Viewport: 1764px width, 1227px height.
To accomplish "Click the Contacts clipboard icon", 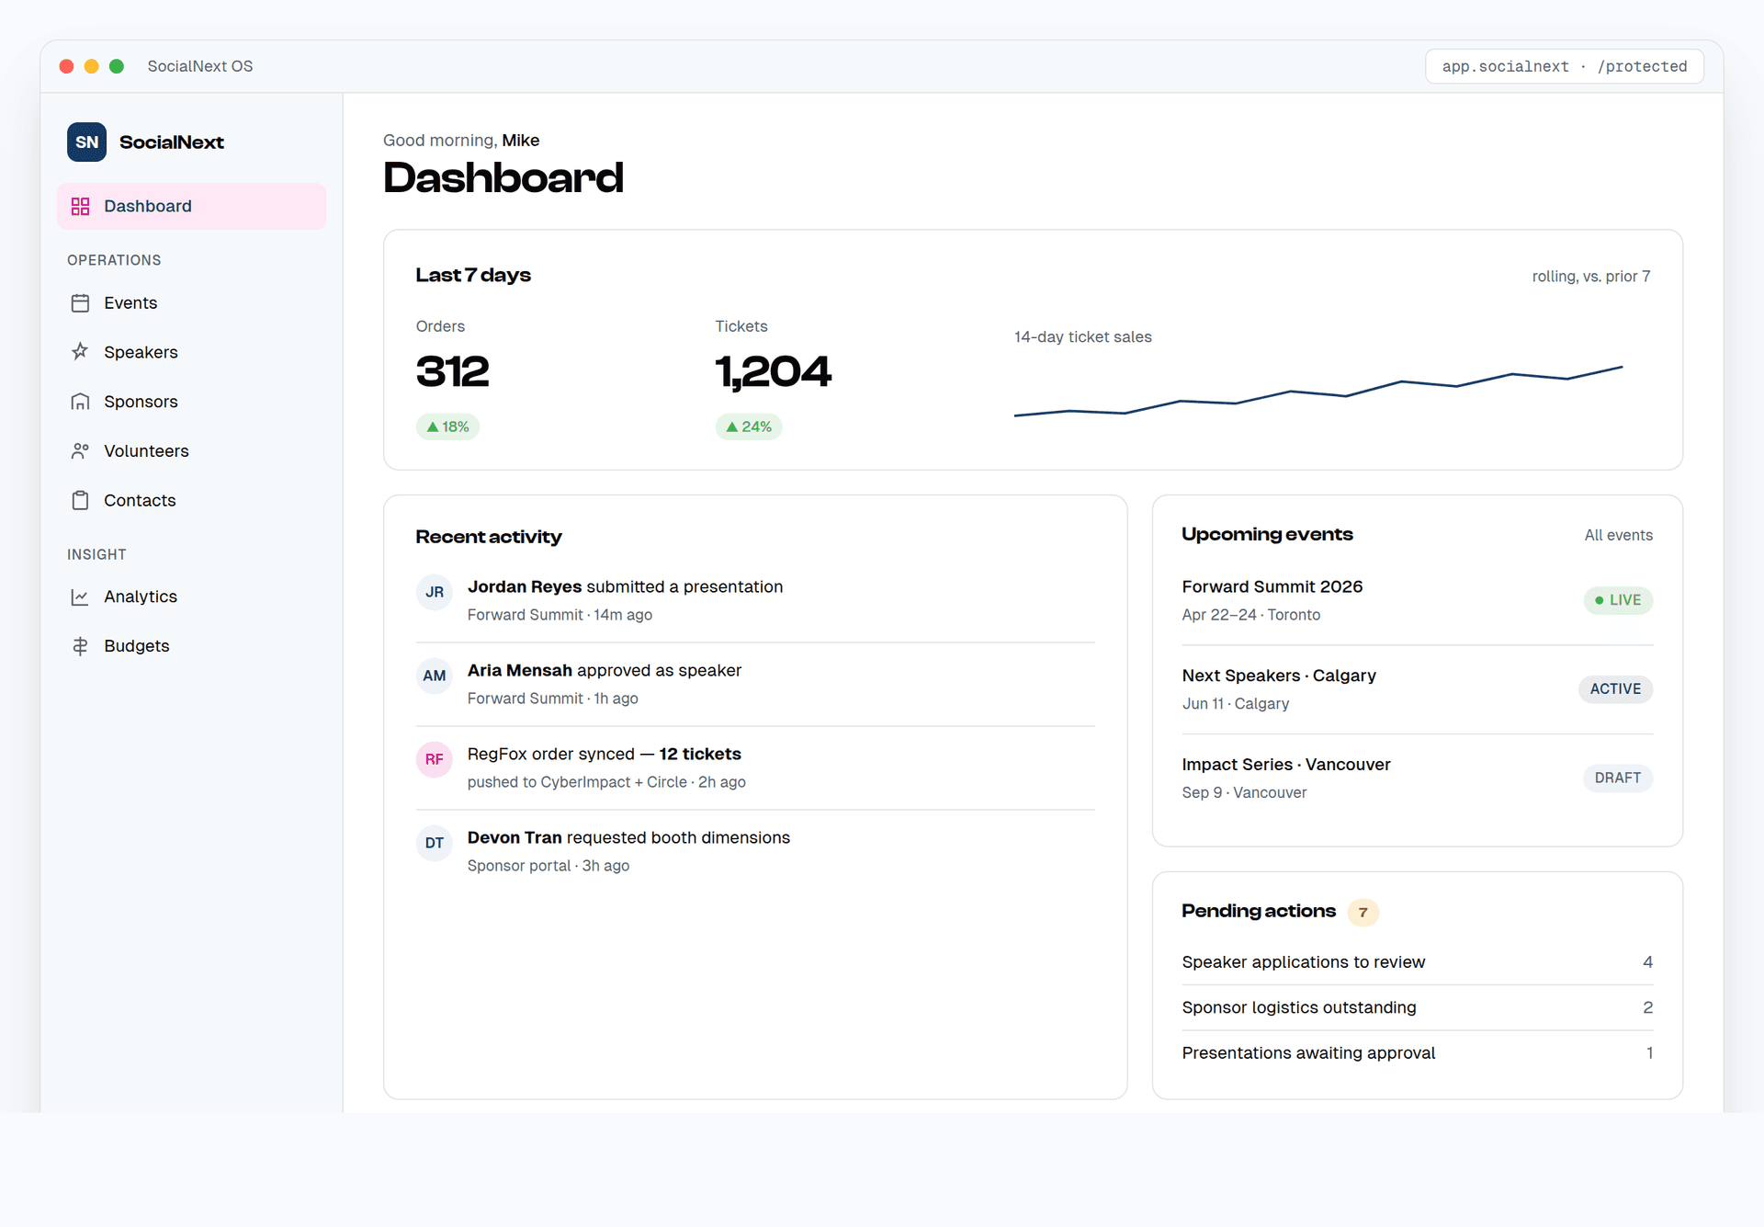I will [81, 500].
